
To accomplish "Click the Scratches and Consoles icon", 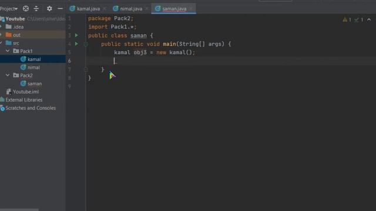I will (2, 108).
